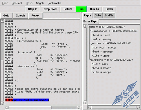Click the Return button

click(68, 9)
